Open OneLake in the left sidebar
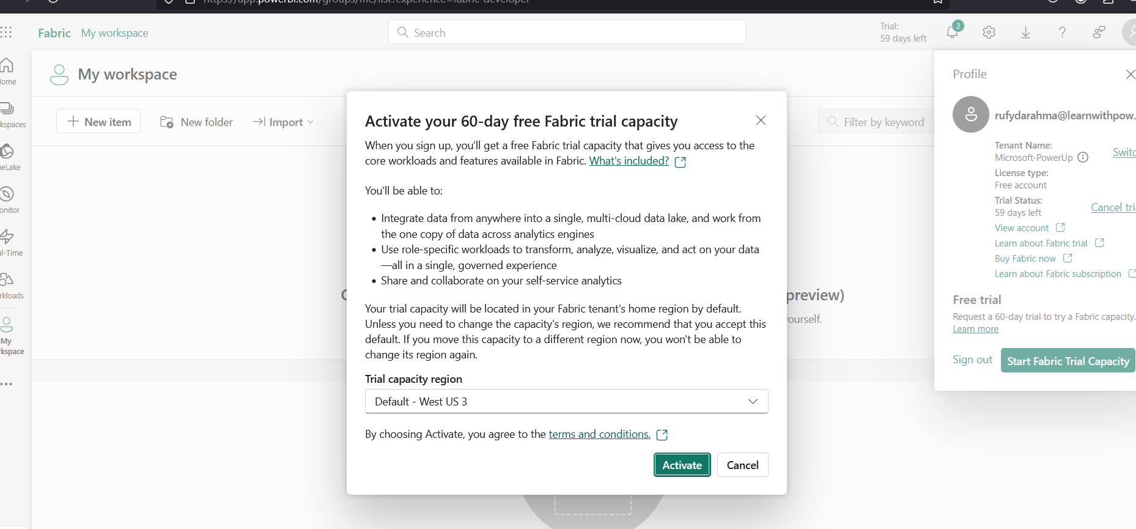Screen dimensions: 1136x529 pyautogui.click(x=9, y=158)
